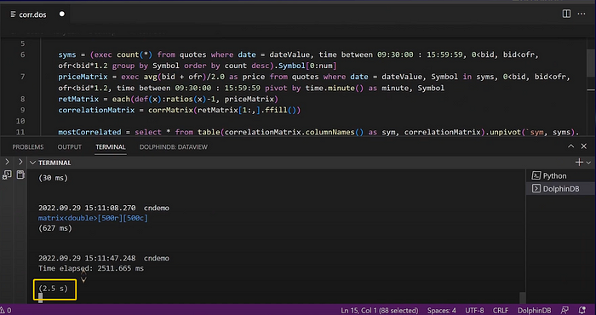596x315 pixels.
Task: Click the DolphinDB terminal prompt icon
Action: pos(536,188)
